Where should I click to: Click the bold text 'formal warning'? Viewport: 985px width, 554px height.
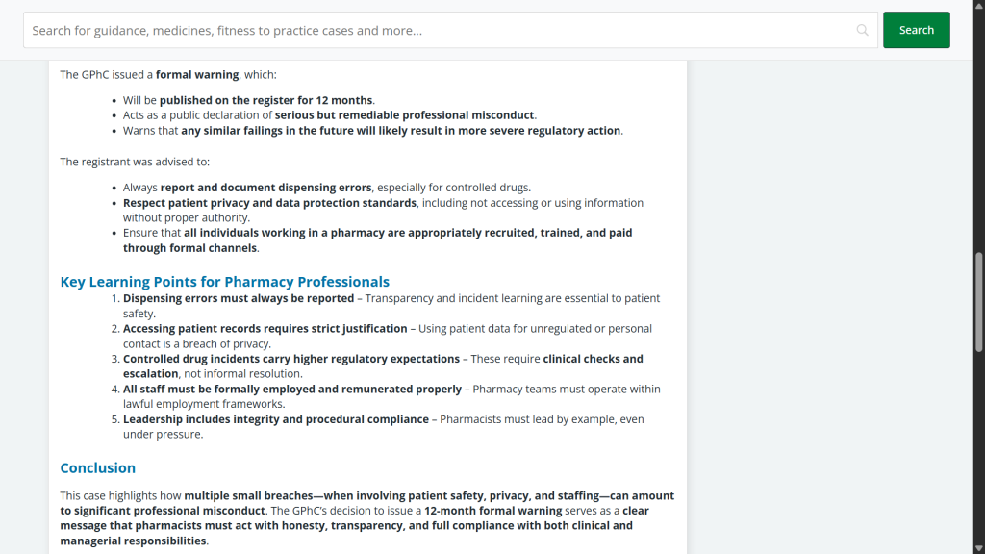[x=197, y=74]
